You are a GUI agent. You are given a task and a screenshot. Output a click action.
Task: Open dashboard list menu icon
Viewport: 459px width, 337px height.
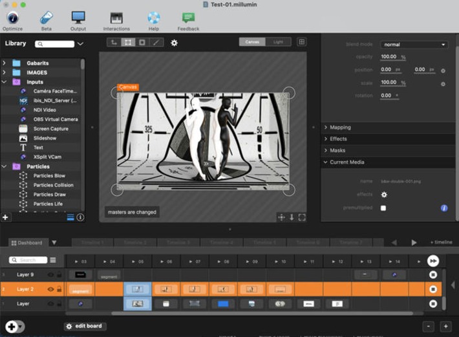[x=53, y=260]
